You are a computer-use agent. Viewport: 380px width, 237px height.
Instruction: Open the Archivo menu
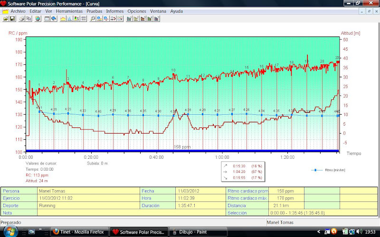[18, 11]
